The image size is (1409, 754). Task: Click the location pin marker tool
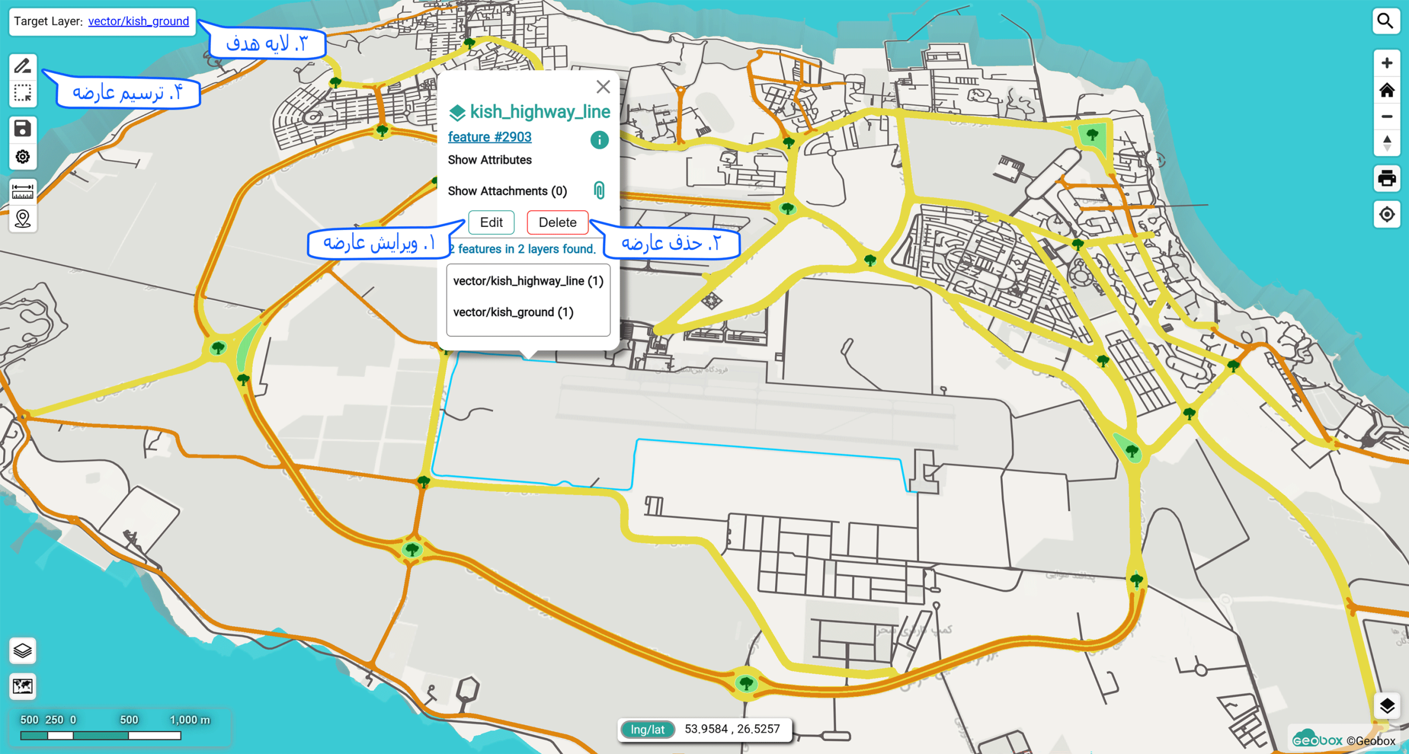click(23, 219)
